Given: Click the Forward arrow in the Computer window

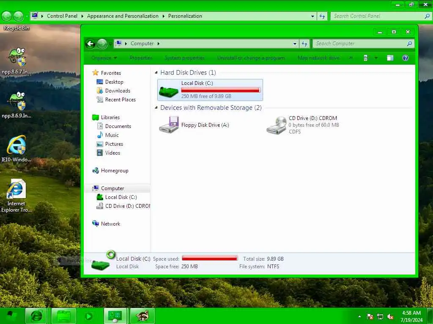Looking at the screenshot, I should click(x=102, y=44).
